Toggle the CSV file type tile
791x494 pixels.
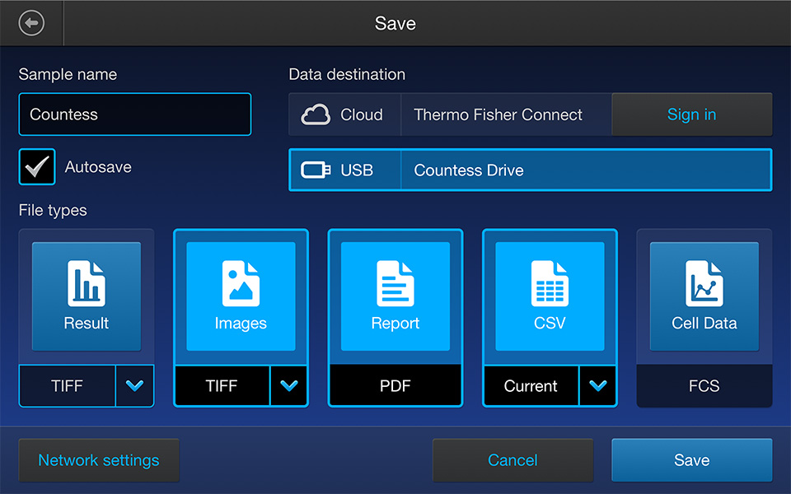550,296
